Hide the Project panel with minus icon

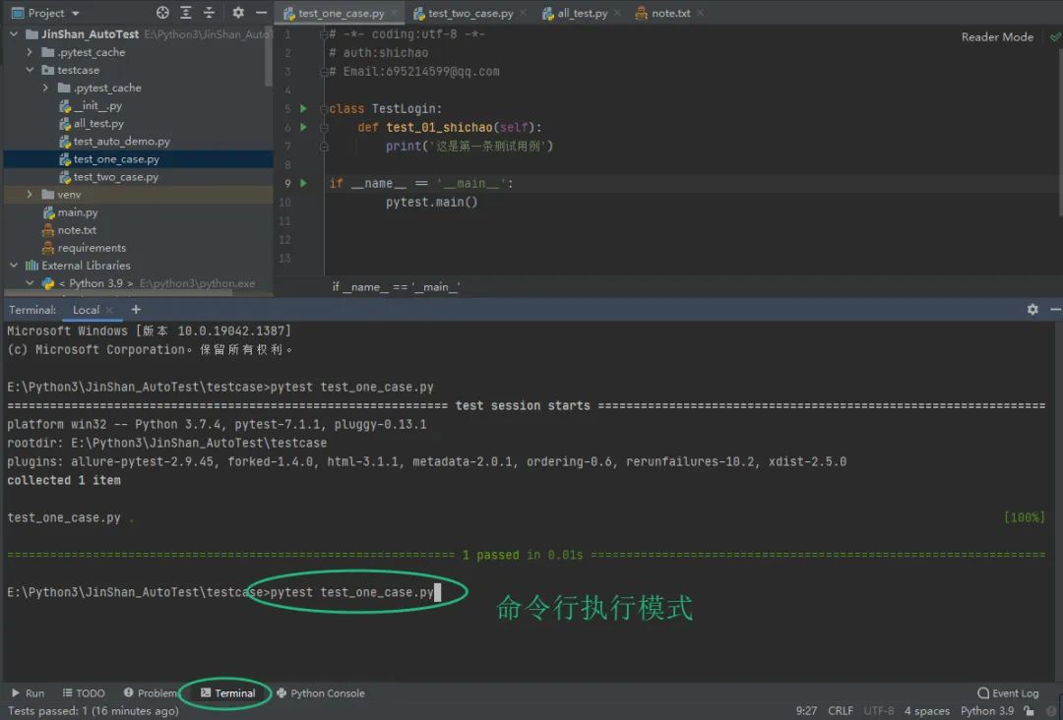pyautogui.click(x=261, y=12)
